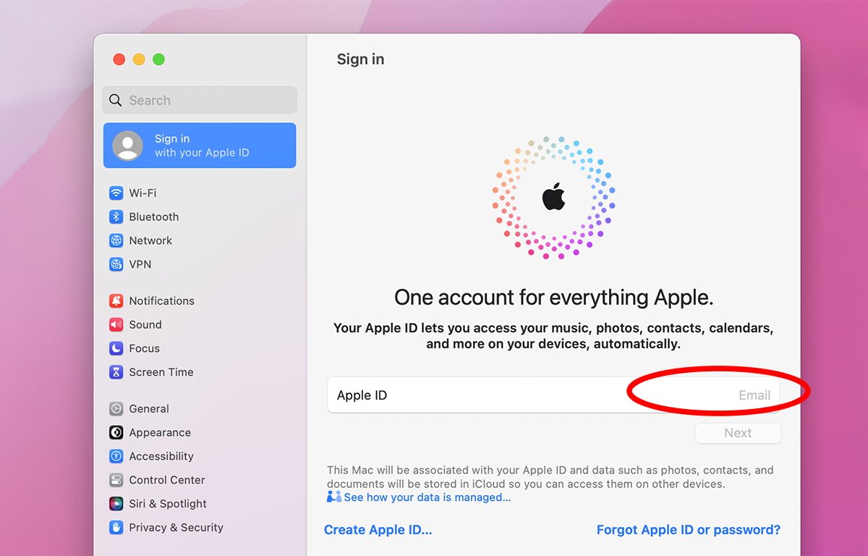Go to Siri & Spotlight settings
Image resolution: width=868 pixels, height=556 pixels.
[167, 504]
